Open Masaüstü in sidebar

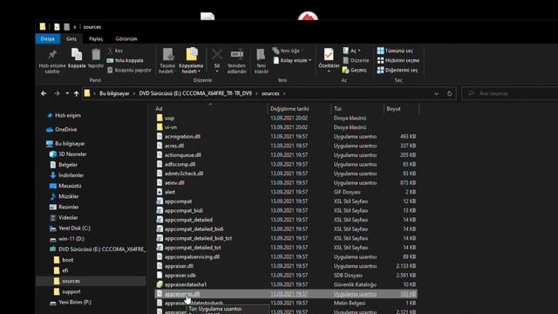pyautogui.click(x=65, y=186)
